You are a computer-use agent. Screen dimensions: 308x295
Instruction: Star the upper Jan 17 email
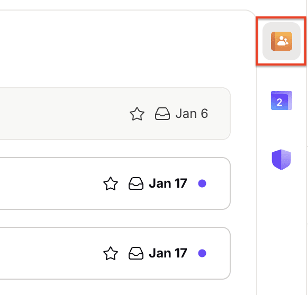click(x=111, y=183)
